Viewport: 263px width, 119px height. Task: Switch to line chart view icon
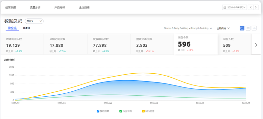point(242,28)
